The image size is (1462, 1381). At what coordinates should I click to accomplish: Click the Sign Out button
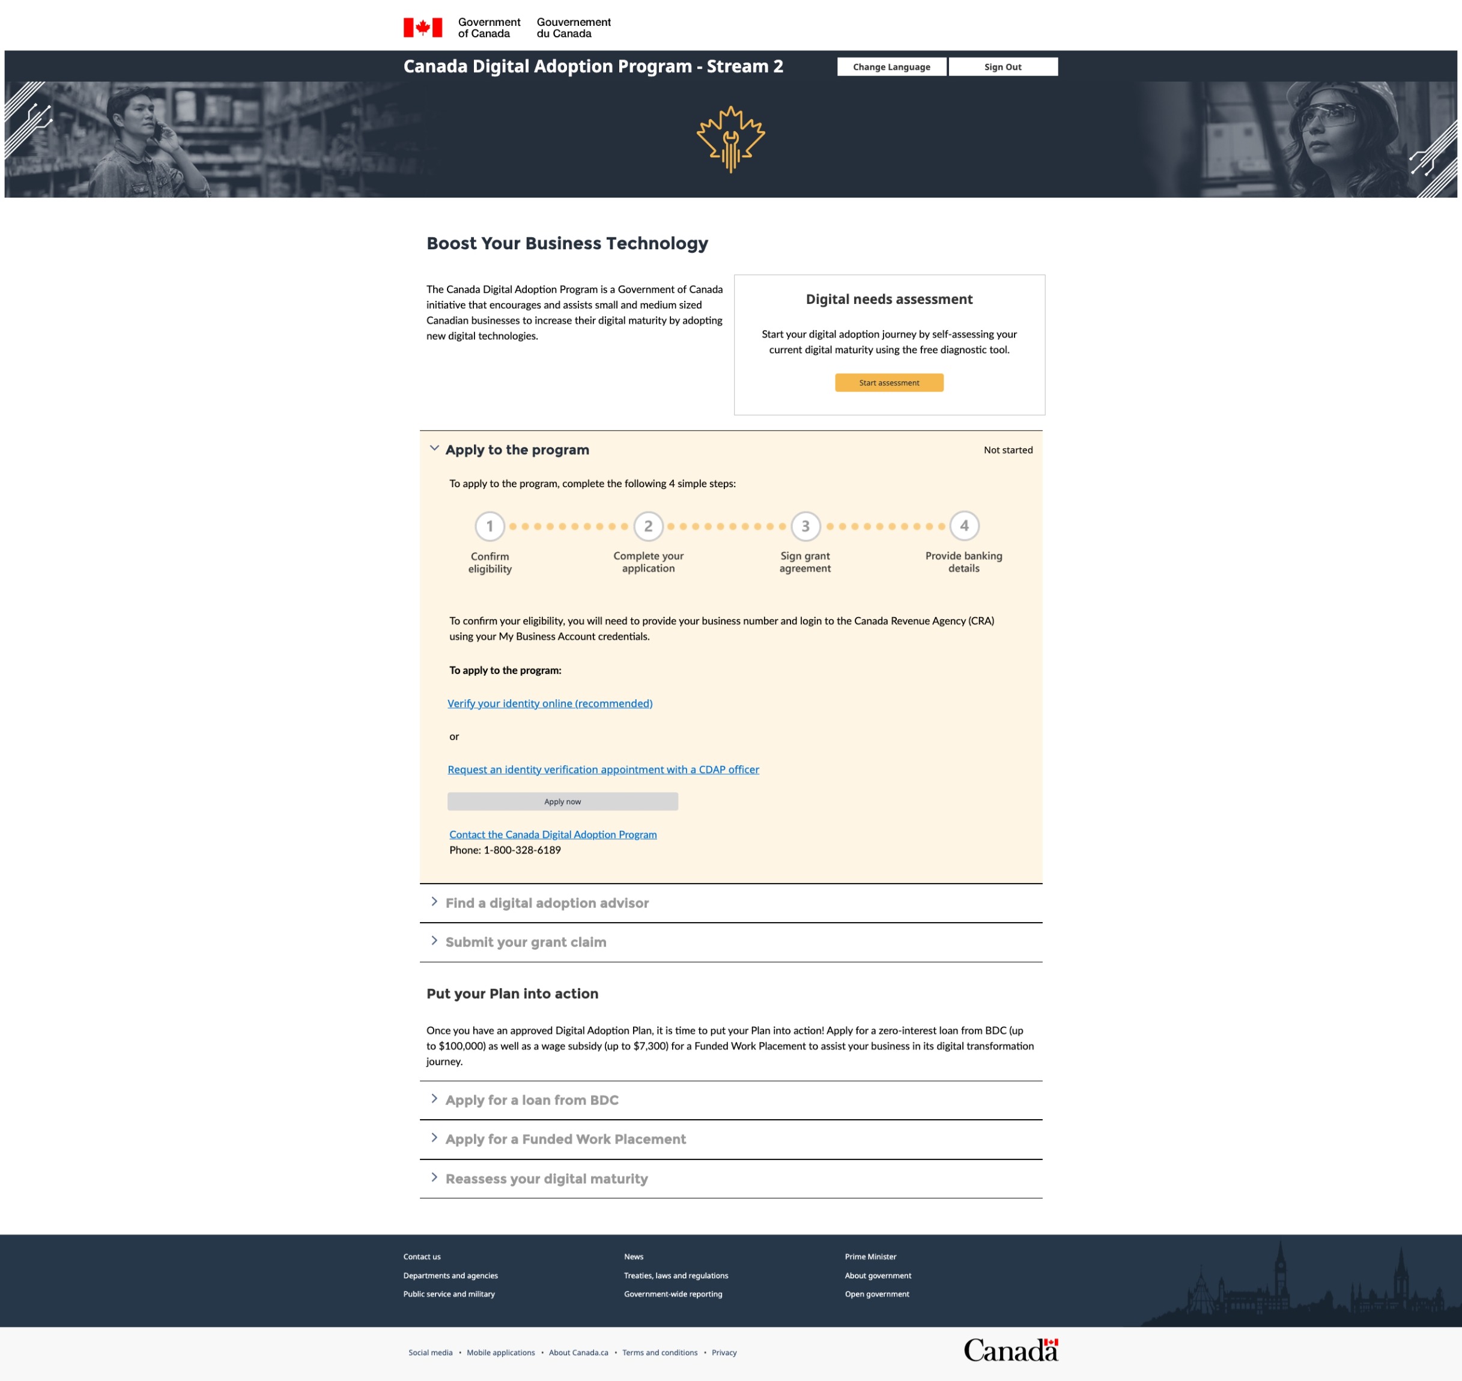click(1002, 67)
